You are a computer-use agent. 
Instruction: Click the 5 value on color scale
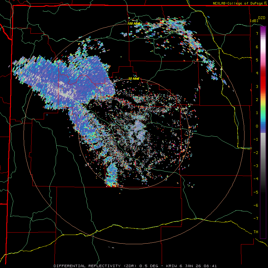pyautogui.click(x=257, y=60)
